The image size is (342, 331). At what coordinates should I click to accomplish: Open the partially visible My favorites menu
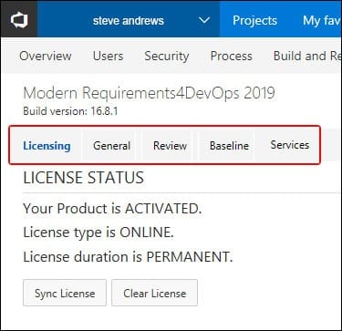(x=322, y=21)
